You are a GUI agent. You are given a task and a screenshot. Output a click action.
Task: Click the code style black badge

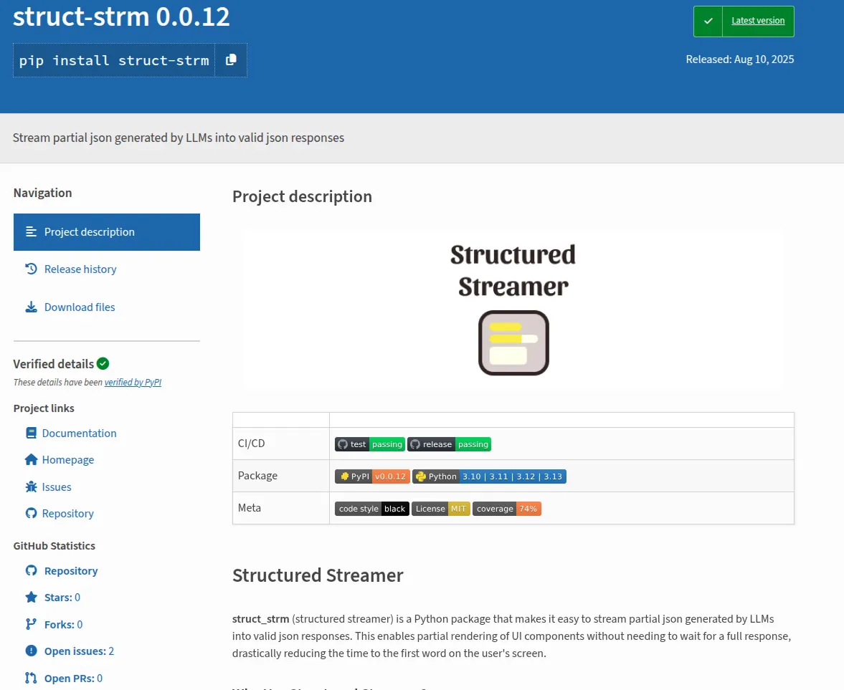[x=372, y=509]
